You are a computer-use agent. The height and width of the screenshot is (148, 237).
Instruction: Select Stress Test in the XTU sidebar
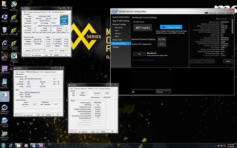pos(117,40)
